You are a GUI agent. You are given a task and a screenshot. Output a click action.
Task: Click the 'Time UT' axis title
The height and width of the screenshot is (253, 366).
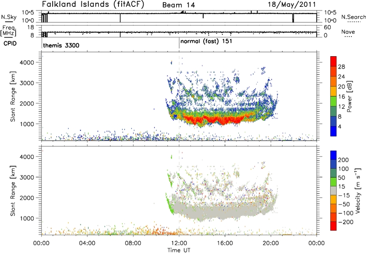coord(179,250)
